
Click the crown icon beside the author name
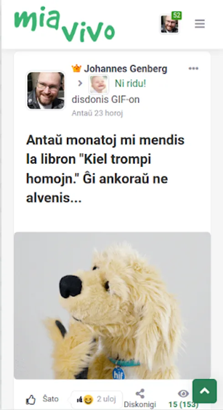[x=77, y=68]
